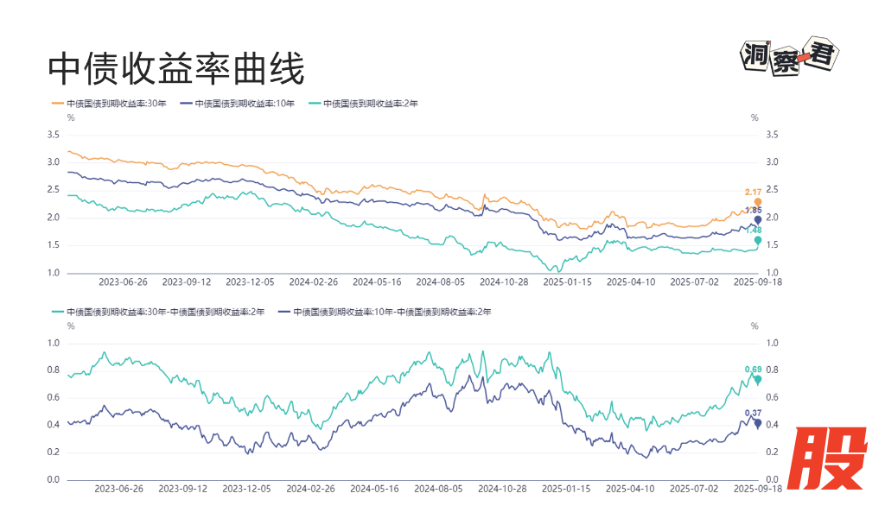This screenshot has width=885, height=506.
Task: Click the 2023-06-26 date label on top chart
Action: pyautogui.click(x=123, y=281)
